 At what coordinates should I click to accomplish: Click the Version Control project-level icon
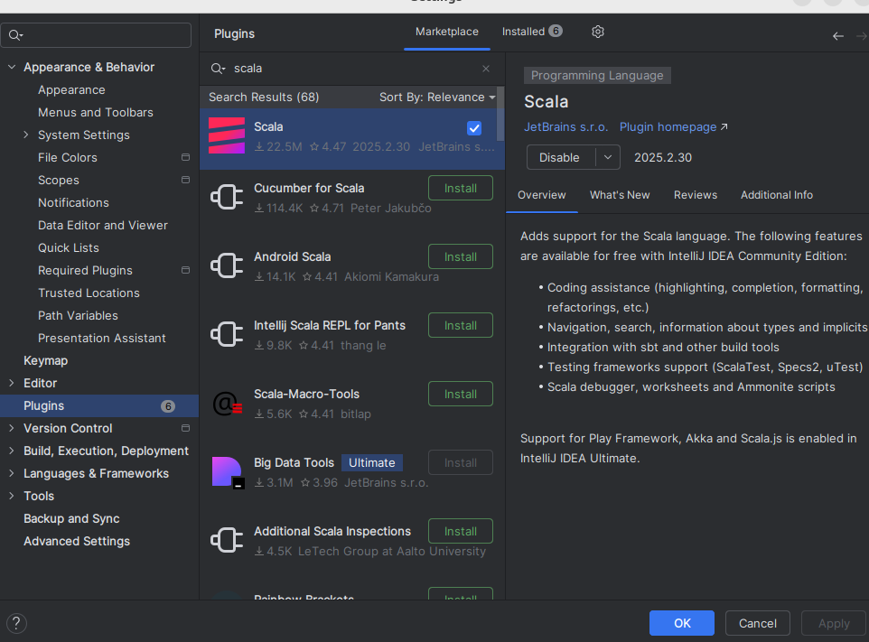tap(186, 428)
